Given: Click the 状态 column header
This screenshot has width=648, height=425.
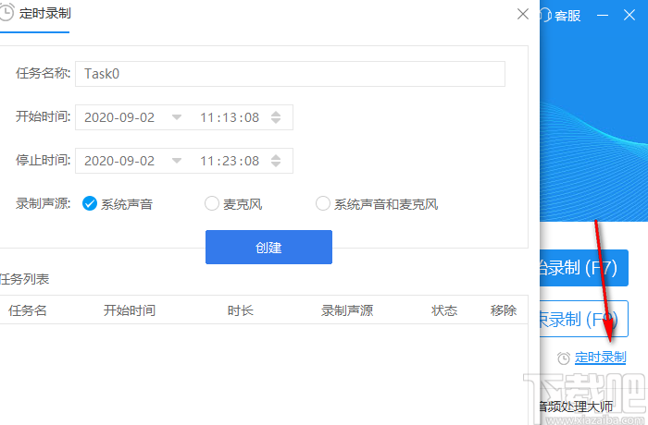Looking at the screenshot, I should (444, 310).
